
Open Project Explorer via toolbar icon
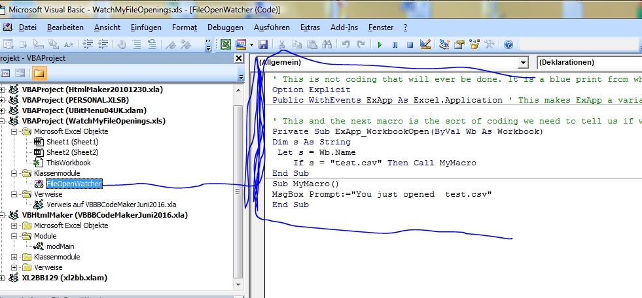pos(444,44)
